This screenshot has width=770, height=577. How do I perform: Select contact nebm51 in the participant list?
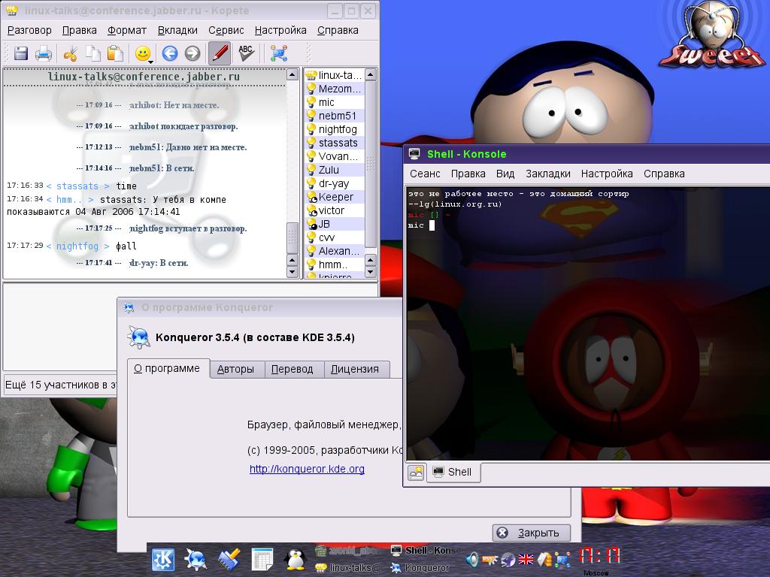(334, 116)
